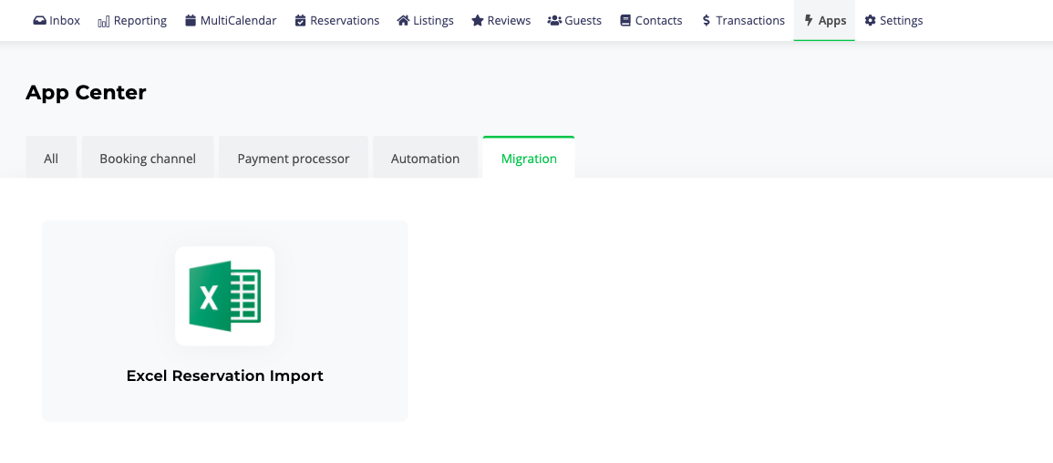Click the Guests people icon
1053x463 pixels.
[x=554, y=21]
